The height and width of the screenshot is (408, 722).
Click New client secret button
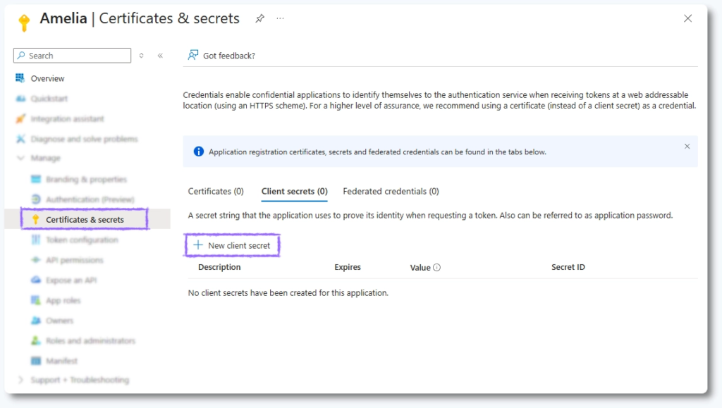coord(232,245)
